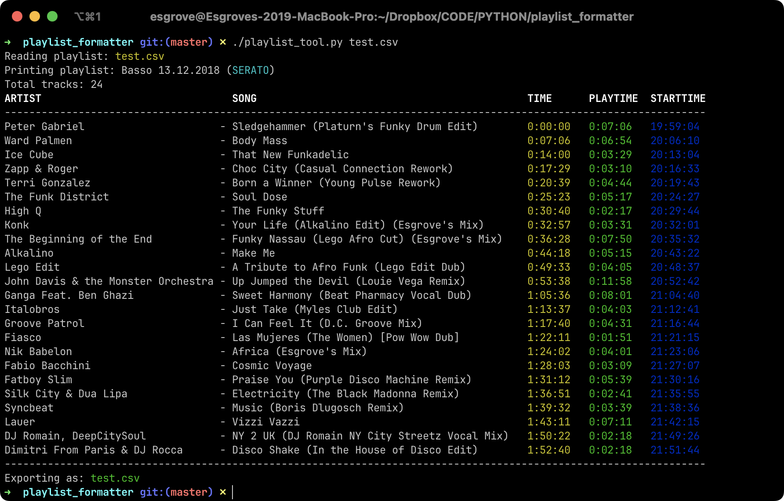Click the artist John Davis & the Monster Orchestra
The image size is (784, 501).
pos(109,281)
